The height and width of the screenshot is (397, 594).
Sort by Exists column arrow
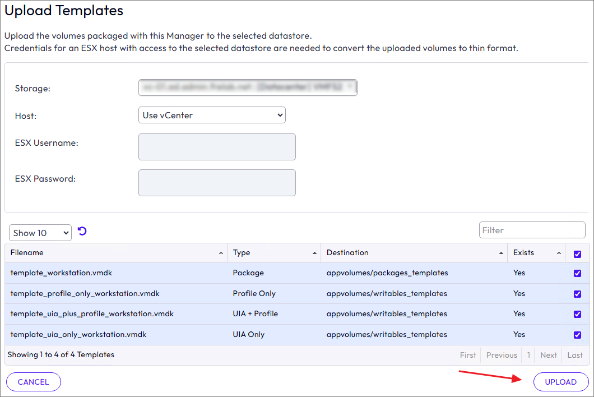point(559,253)
